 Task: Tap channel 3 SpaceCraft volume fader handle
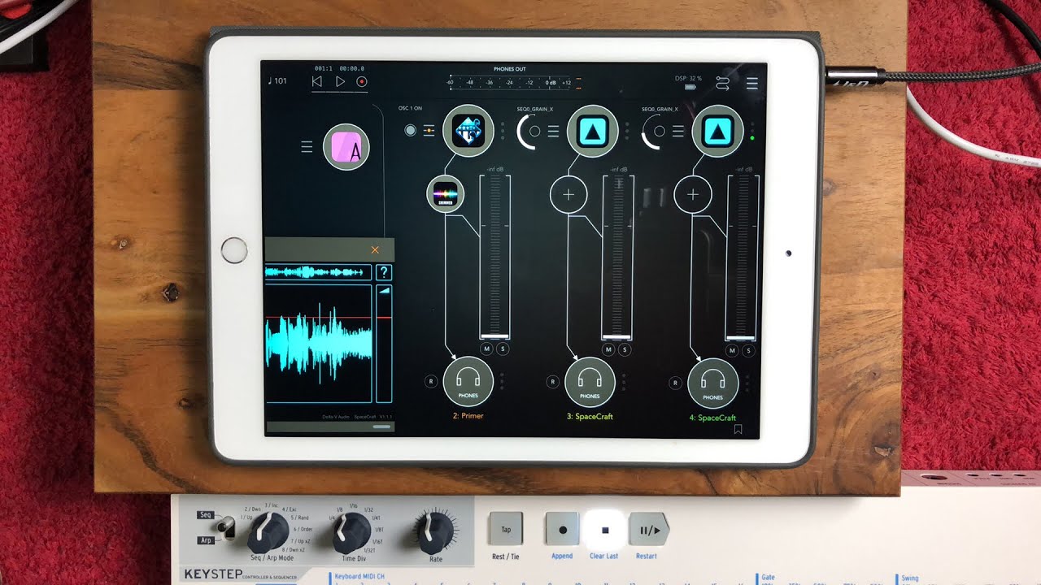[x=617, y=336]
